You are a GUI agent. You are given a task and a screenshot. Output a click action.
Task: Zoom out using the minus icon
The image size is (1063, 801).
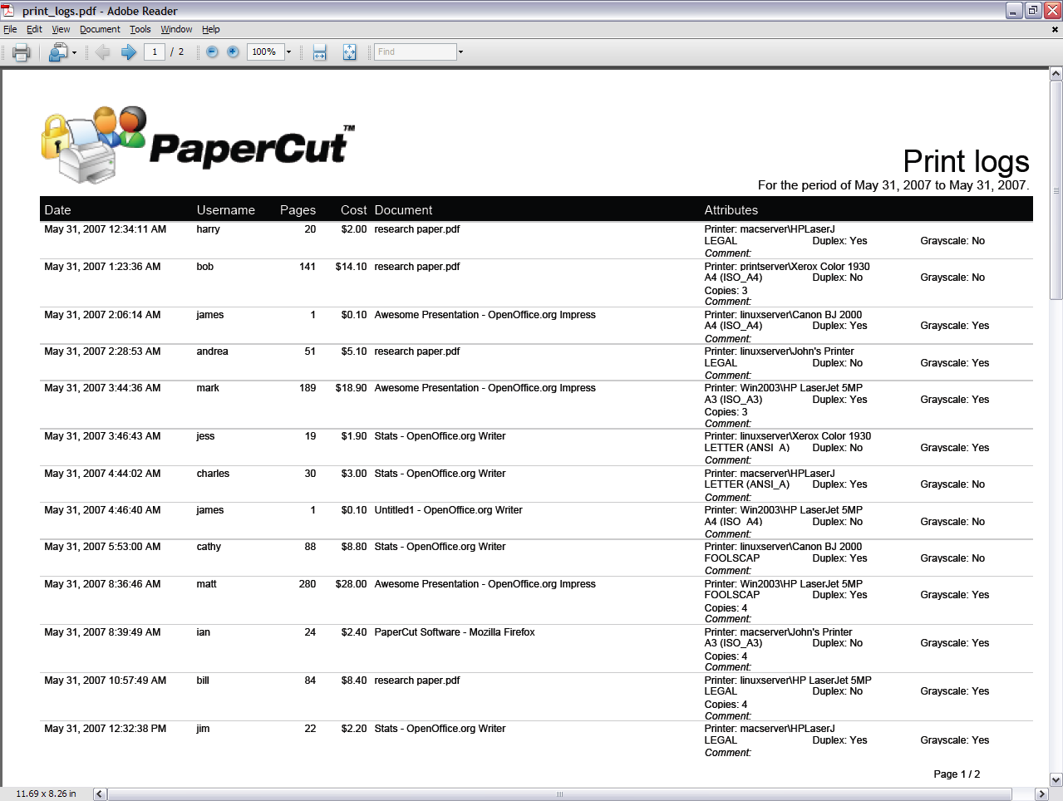pos(212,52)
